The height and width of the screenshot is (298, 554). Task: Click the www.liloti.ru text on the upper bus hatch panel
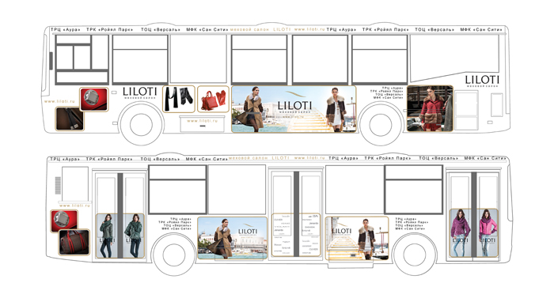tap(202, 121)
